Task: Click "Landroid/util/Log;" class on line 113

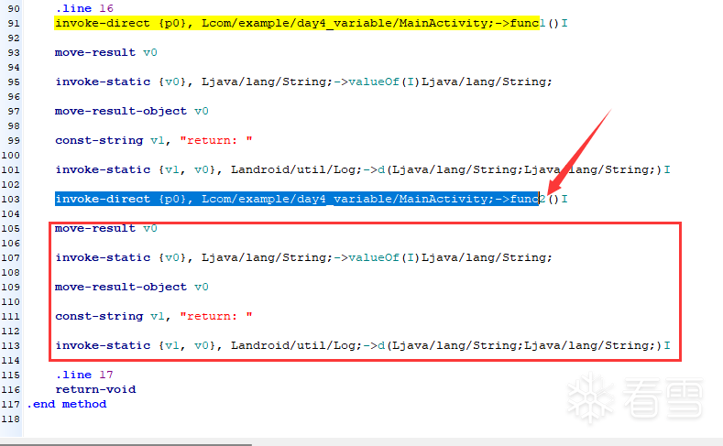Action: coord(297,345)
